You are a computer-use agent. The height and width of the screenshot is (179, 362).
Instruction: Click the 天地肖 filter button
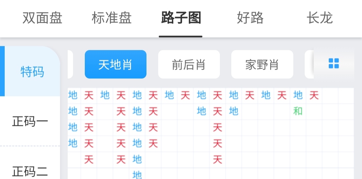[116, 65]
